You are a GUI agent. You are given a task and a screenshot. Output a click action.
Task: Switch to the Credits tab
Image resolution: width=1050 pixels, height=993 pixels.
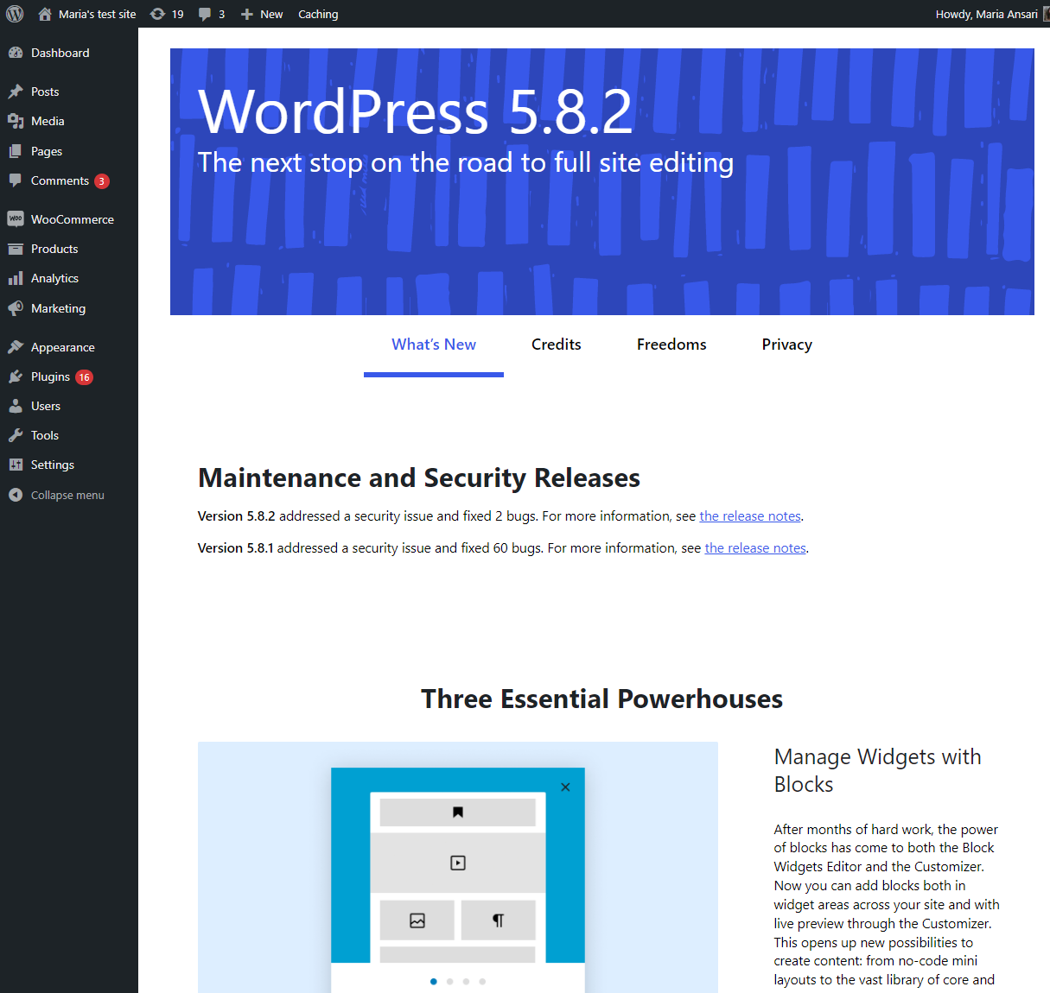point(556,344)
